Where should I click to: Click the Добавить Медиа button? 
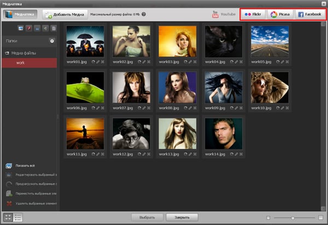[65, 14]
